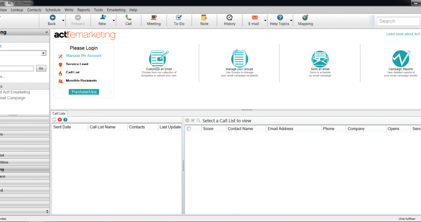The image size is (421, 222).
Task: Open the Help menu
Action: click(x=133, y=10)
